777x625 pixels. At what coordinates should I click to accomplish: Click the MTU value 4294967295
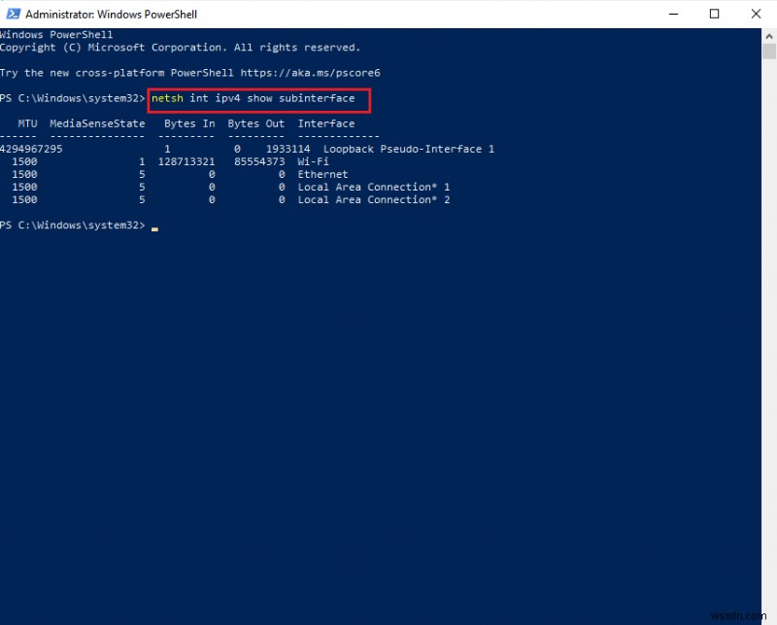tap(31, 149)
